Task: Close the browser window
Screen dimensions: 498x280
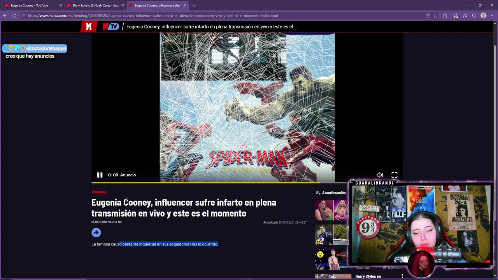Action: pos(492,5)
